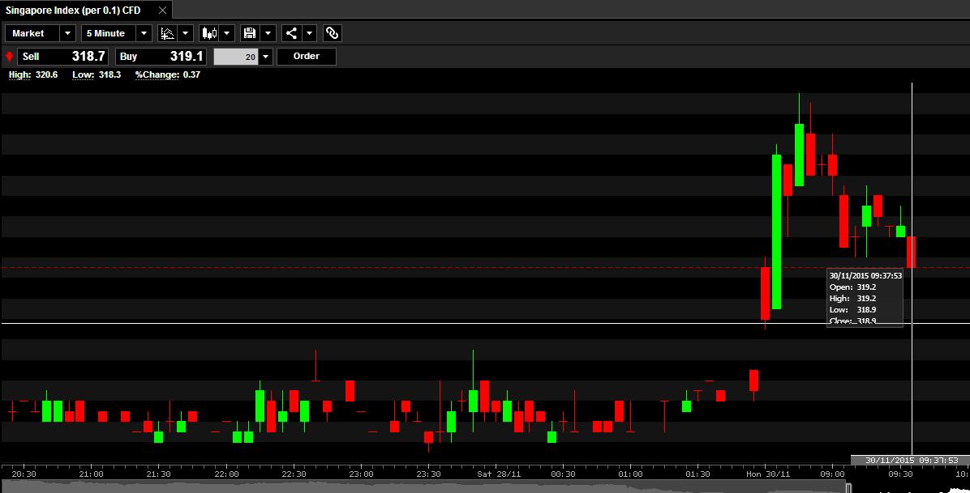Click the 5 Minute interval label

(x=109, y=33)
